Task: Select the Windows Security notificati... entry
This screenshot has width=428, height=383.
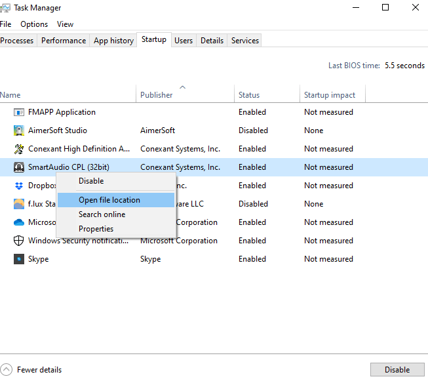Action: tap(79, 241)
